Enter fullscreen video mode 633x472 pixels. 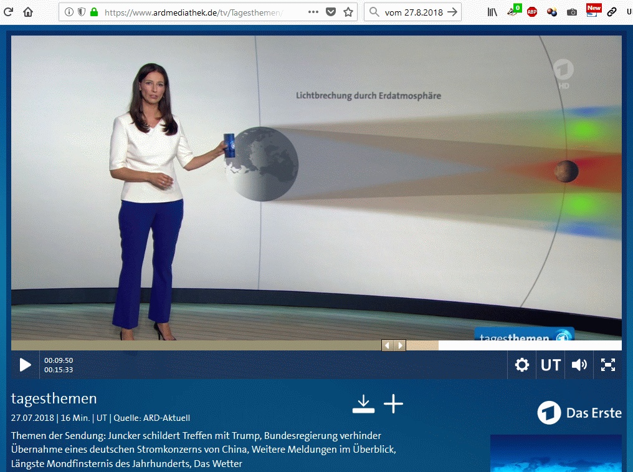coord(608,365)
